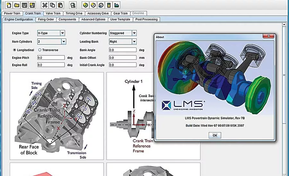Click the gear with blue arrow icon
Screen dimensions: 289x176
coord(101,5)
